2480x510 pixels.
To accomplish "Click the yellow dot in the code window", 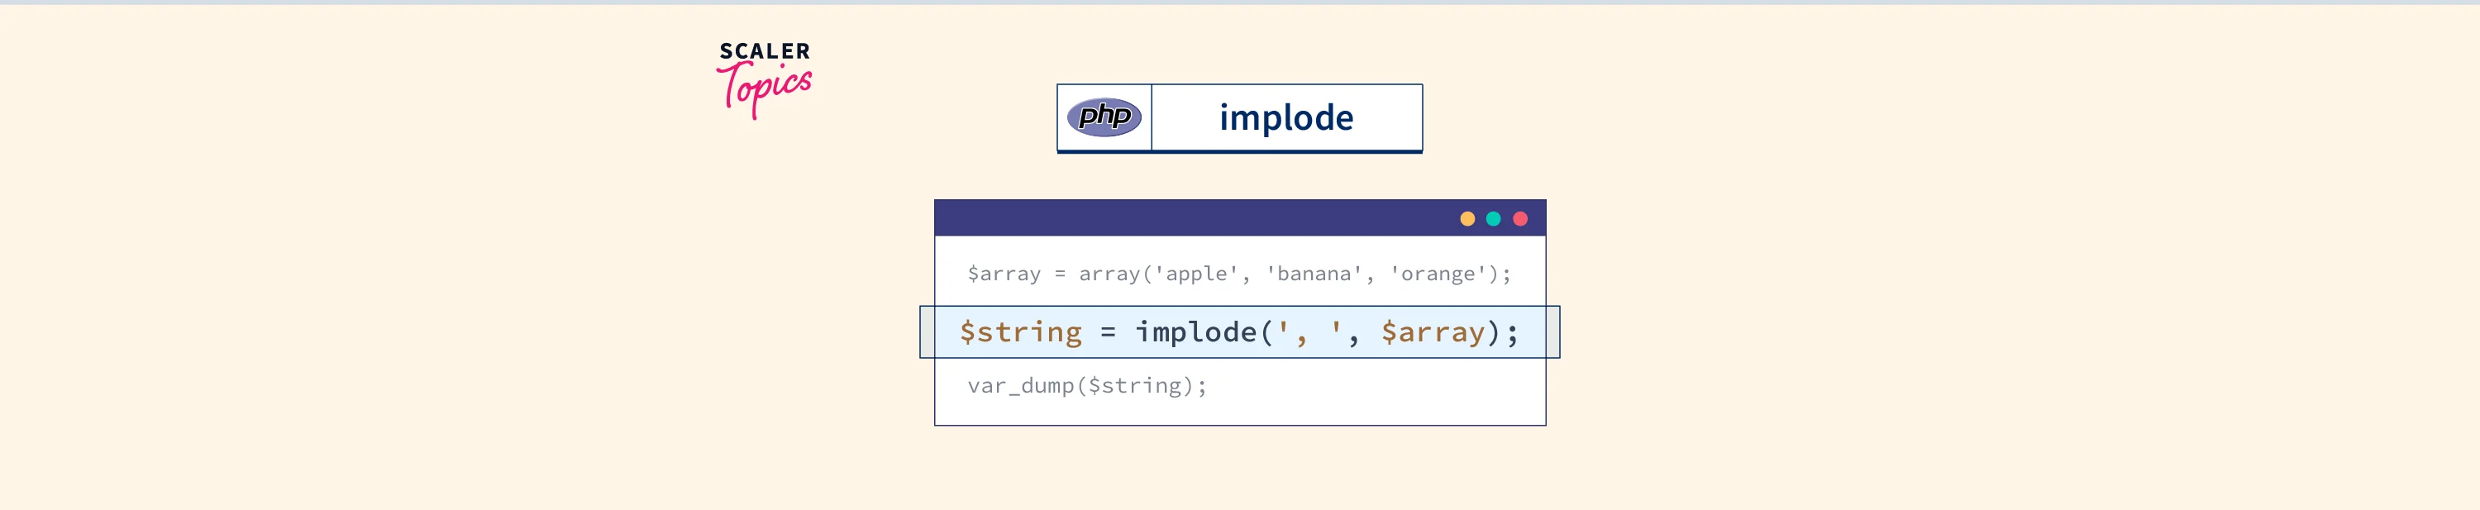I will [x=1467, y=219].
